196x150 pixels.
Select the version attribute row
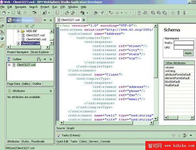pos(179,67)
